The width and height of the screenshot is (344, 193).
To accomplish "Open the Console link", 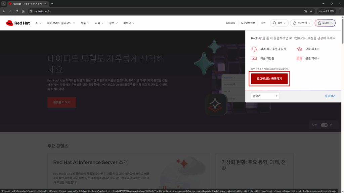I will coord(230,23).
